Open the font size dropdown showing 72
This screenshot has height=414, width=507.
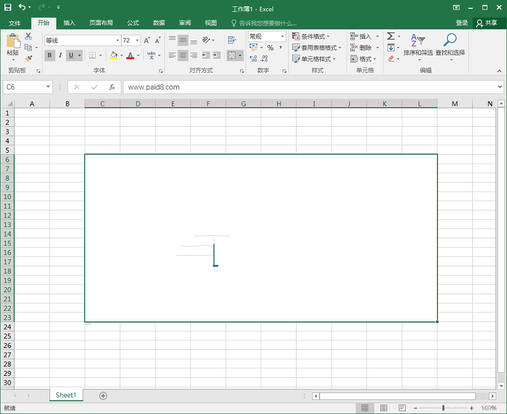click(x=137, y=41)
